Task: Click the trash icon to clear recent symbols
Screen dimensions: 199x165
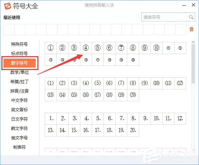Action: tap(191, 29)
